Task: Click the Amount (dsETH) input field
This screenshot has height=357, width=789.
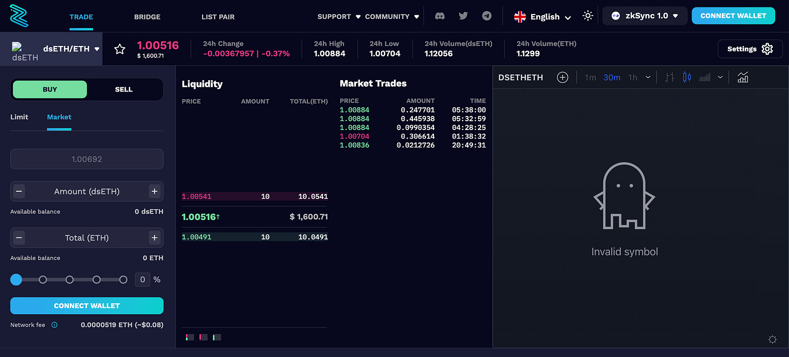Action: click(x=87, y=191)
